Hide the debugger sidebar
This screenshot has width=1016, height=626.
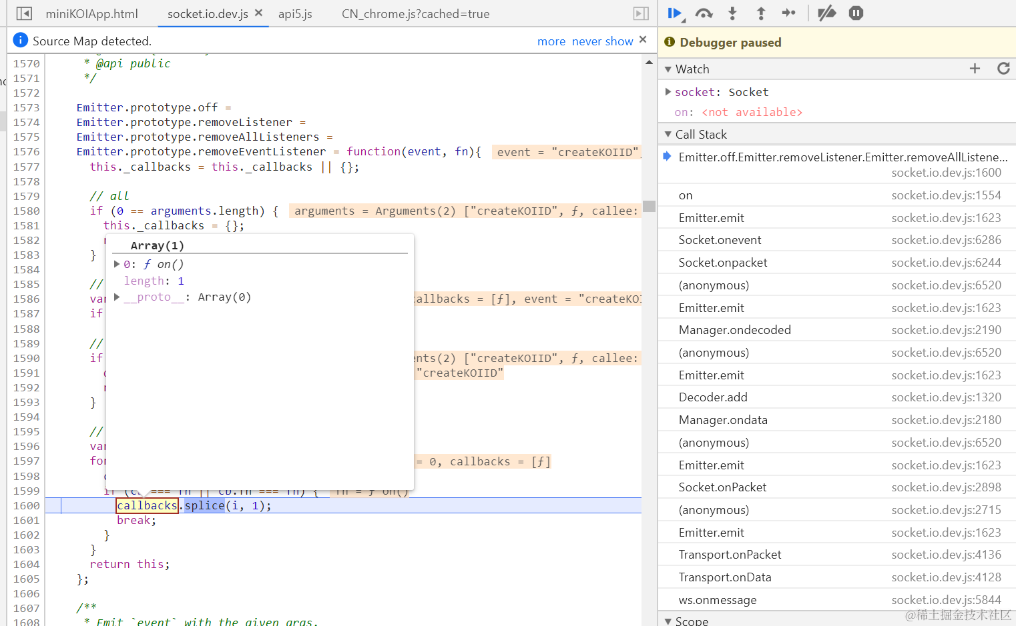tap(641, 13)
